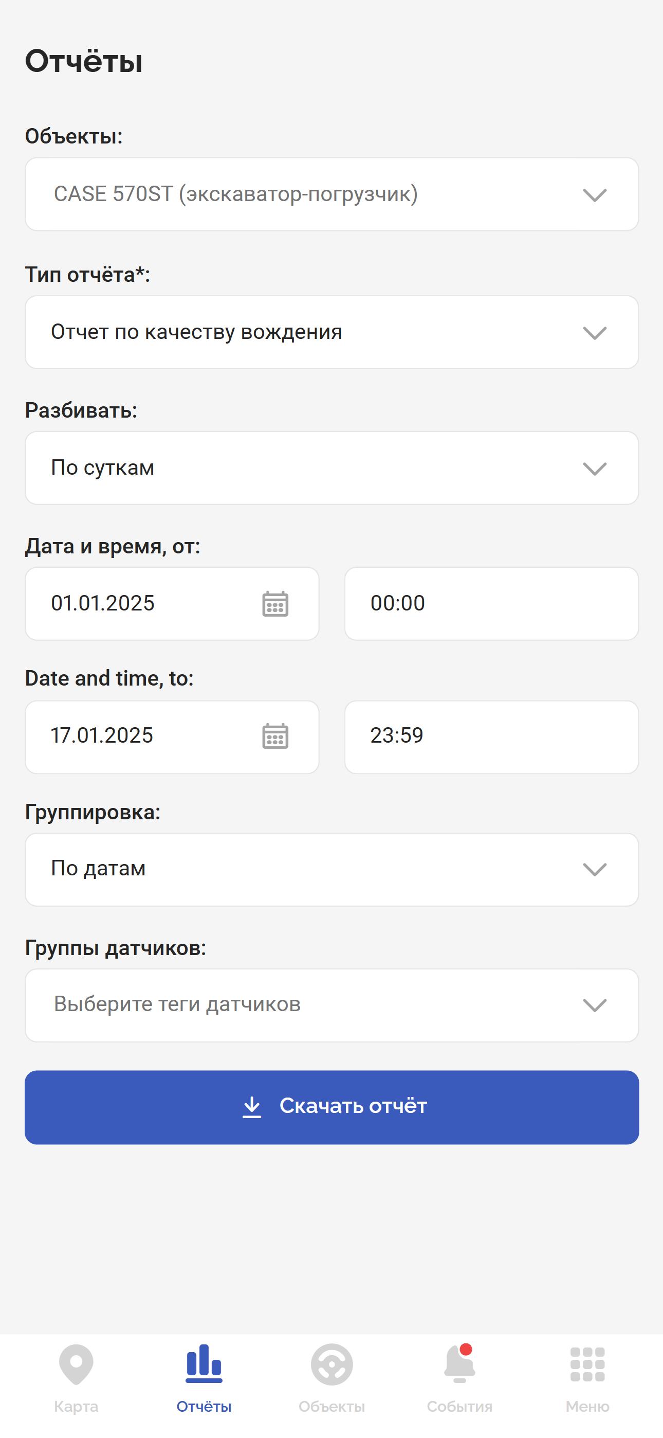Screen dimensions: 663x1438
Task: Open the Тип отчёта dropdown
Action: coord(331,332)
